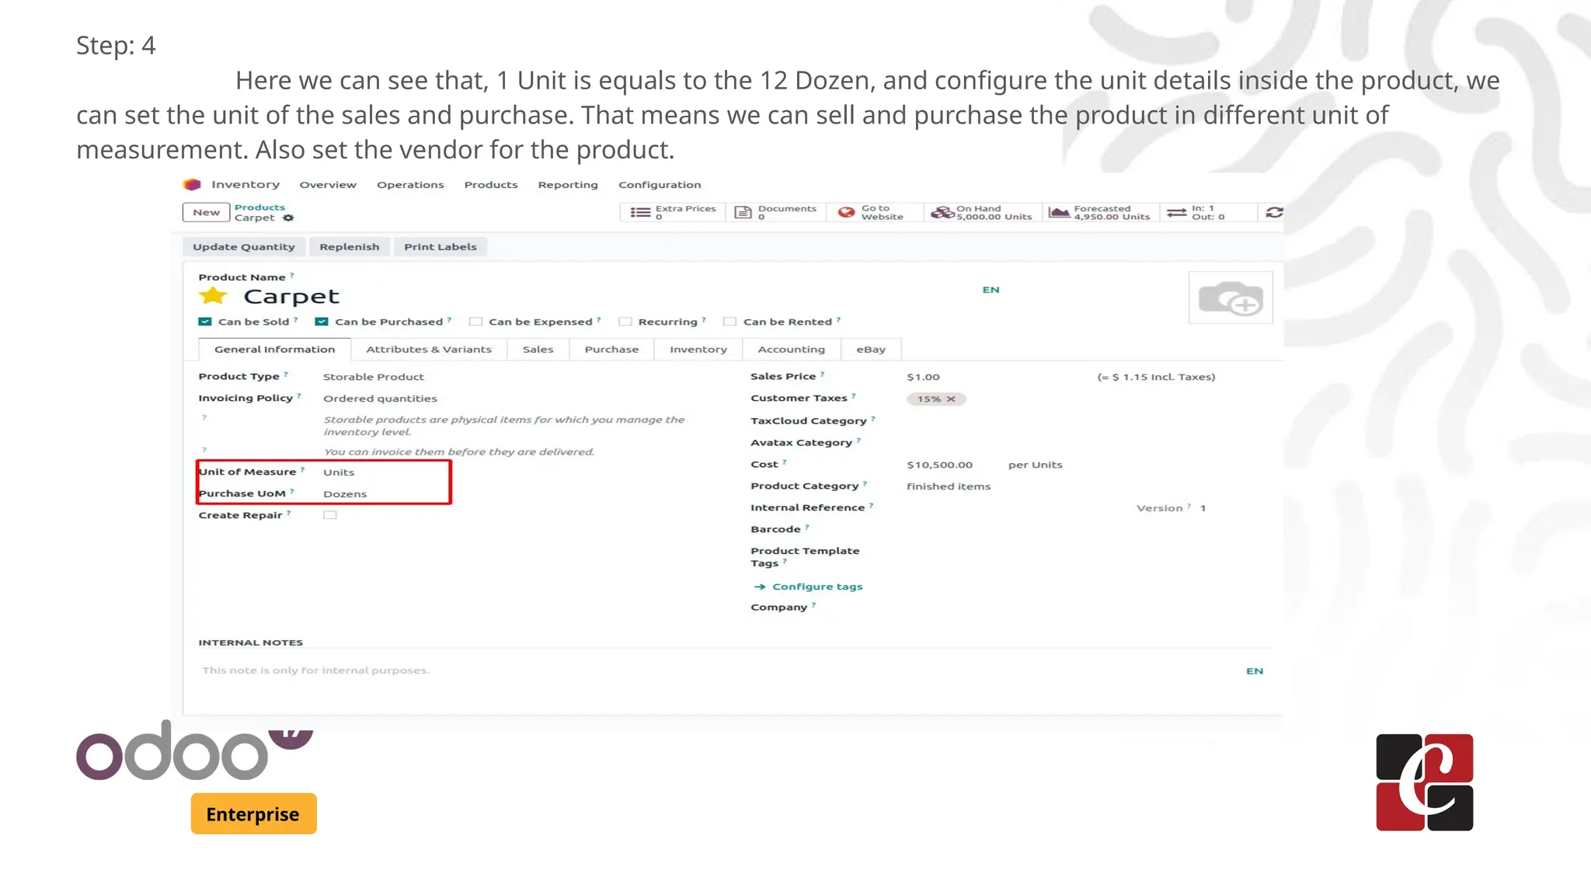Switch to the Attributes & Variants tab
1591x895 pixels.
(x=428, y=350)
